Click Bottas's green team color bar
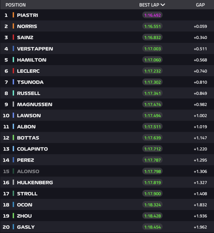The image size is (214, 233). (13, 138)
